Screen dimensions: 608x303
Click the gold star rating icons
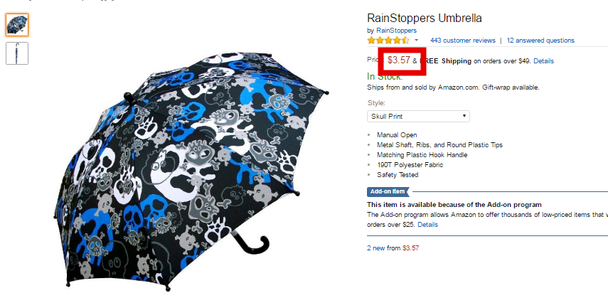pyautogui.click(x=388, y=41)
